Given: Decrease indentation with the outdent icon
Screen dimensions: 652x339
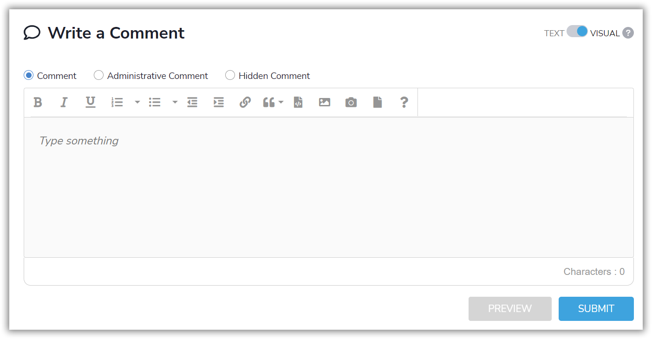Looking at the screenshot, I should pyautogui.click(x=192, y=102).
